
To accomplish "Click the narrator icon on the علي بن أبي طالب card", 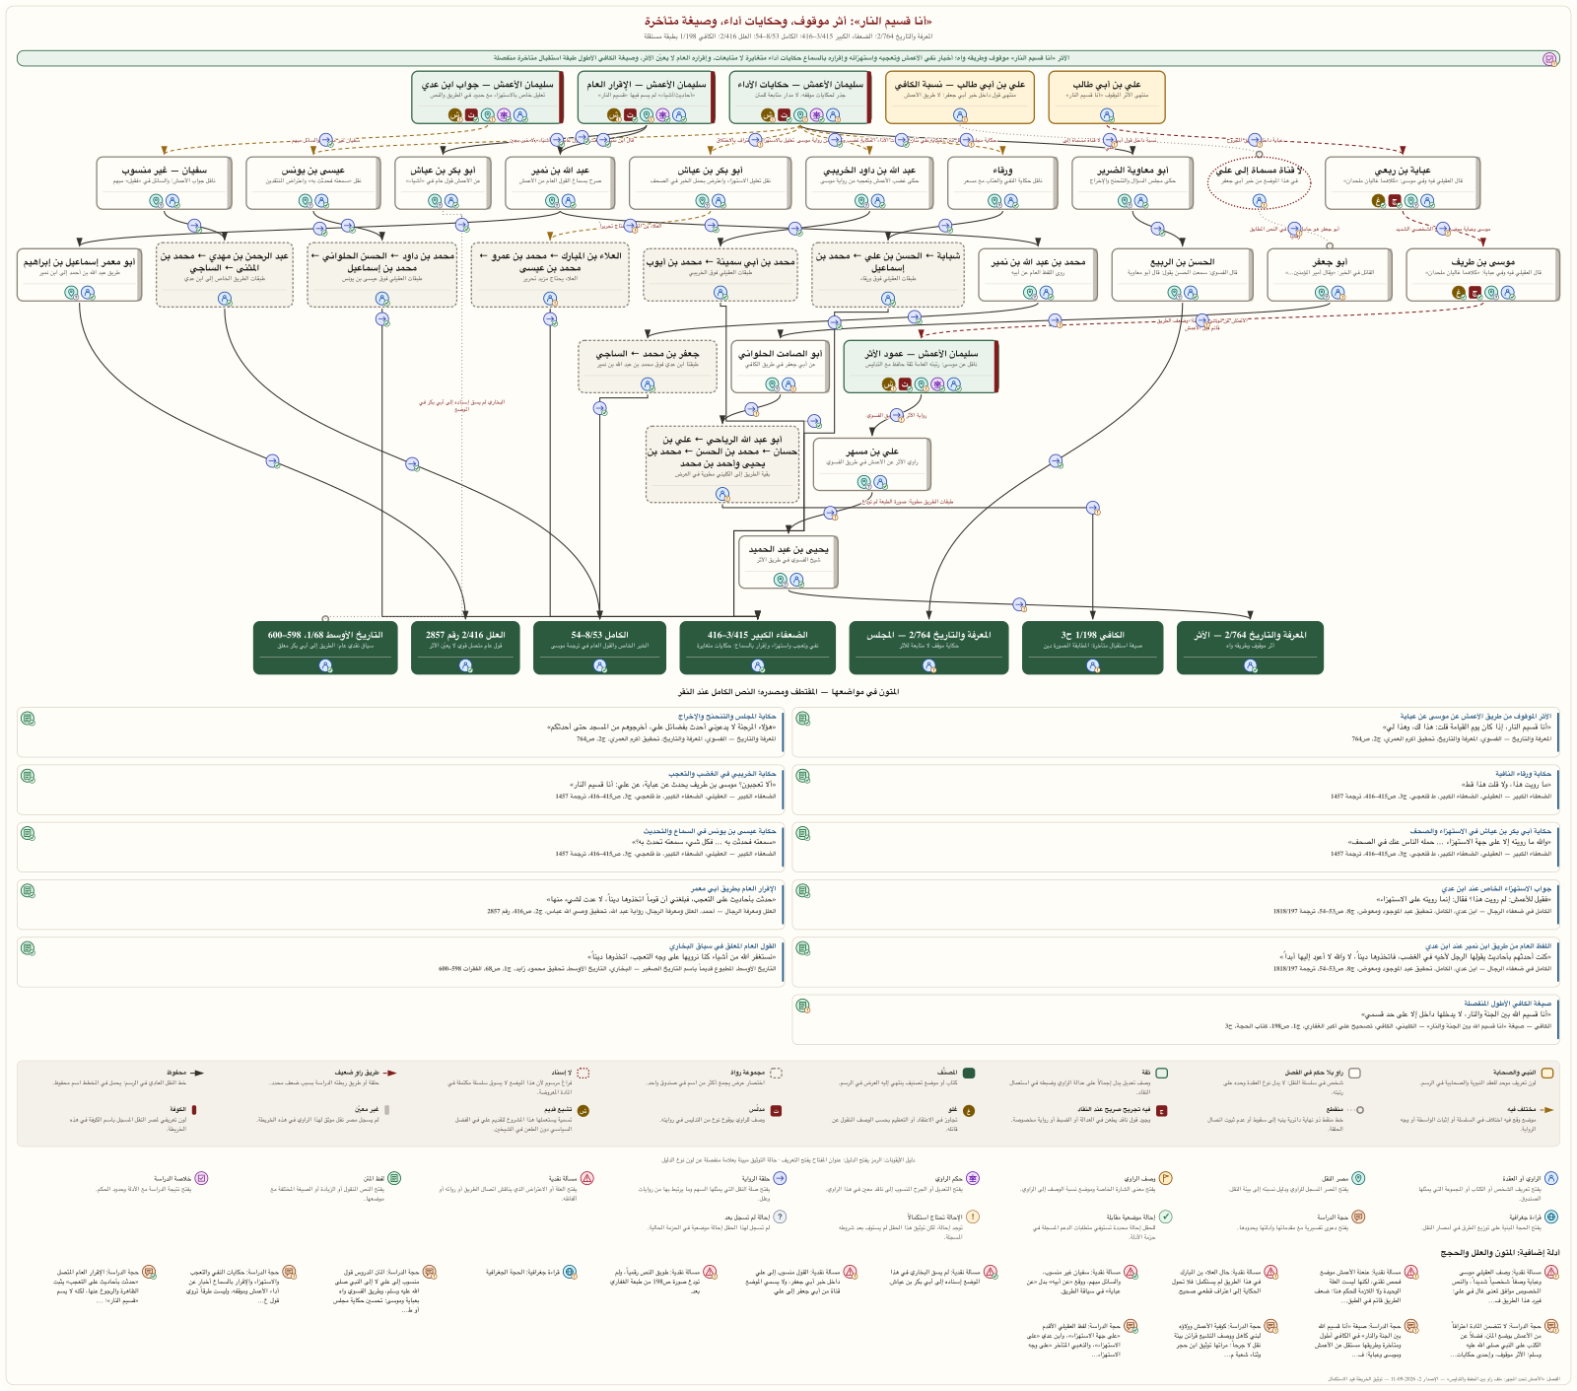I will [x=1107, y=115].
